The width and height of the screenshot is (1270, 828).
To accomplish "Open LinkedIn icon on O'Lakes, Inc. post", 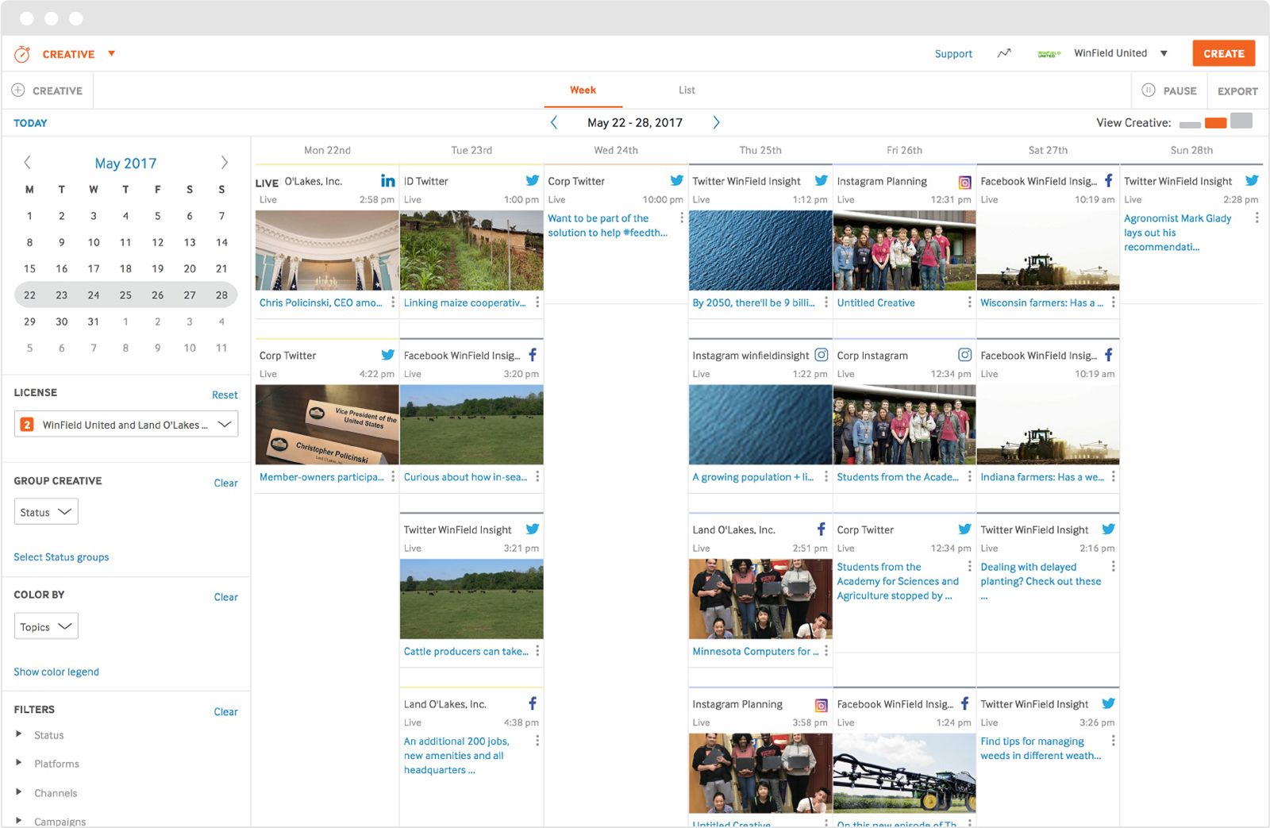I will tap(387, 181).
